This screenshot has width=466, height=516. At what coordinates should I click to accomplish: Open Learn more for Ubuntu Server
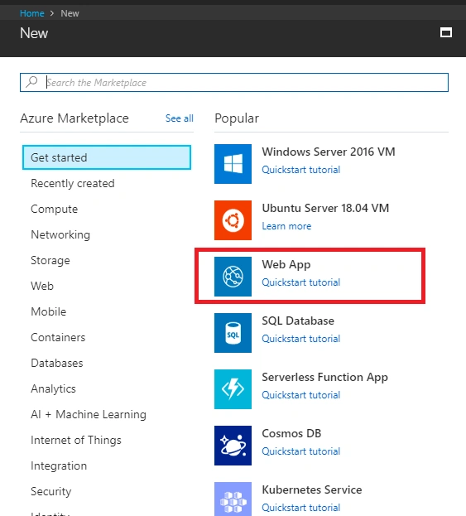tap(286, 226)
